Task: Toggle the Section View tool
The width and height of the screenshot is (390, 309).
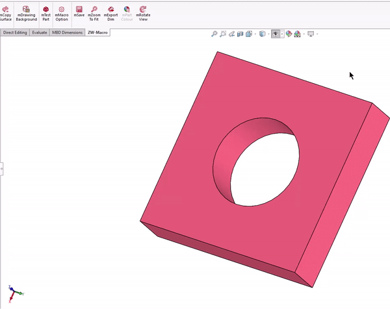Action: [240, 34]
